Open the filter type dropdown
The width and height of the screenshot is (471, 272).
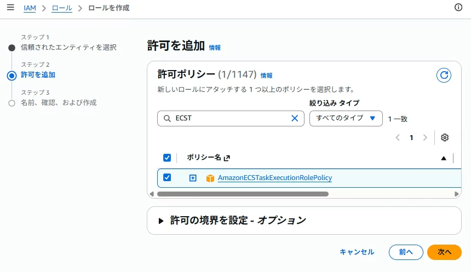[346, 118]
